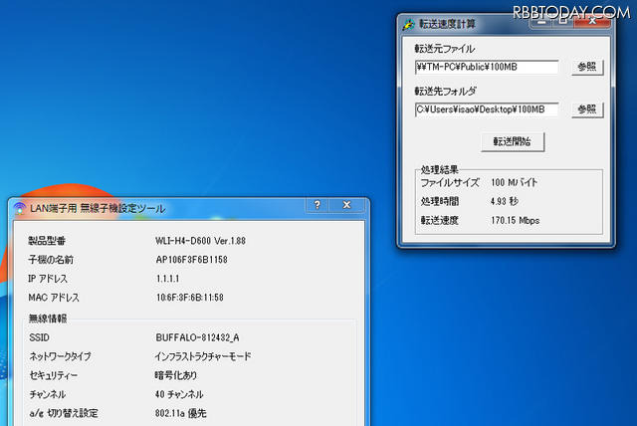
Task: Click the セキュリティー label
Action: (x=53, y=375)
